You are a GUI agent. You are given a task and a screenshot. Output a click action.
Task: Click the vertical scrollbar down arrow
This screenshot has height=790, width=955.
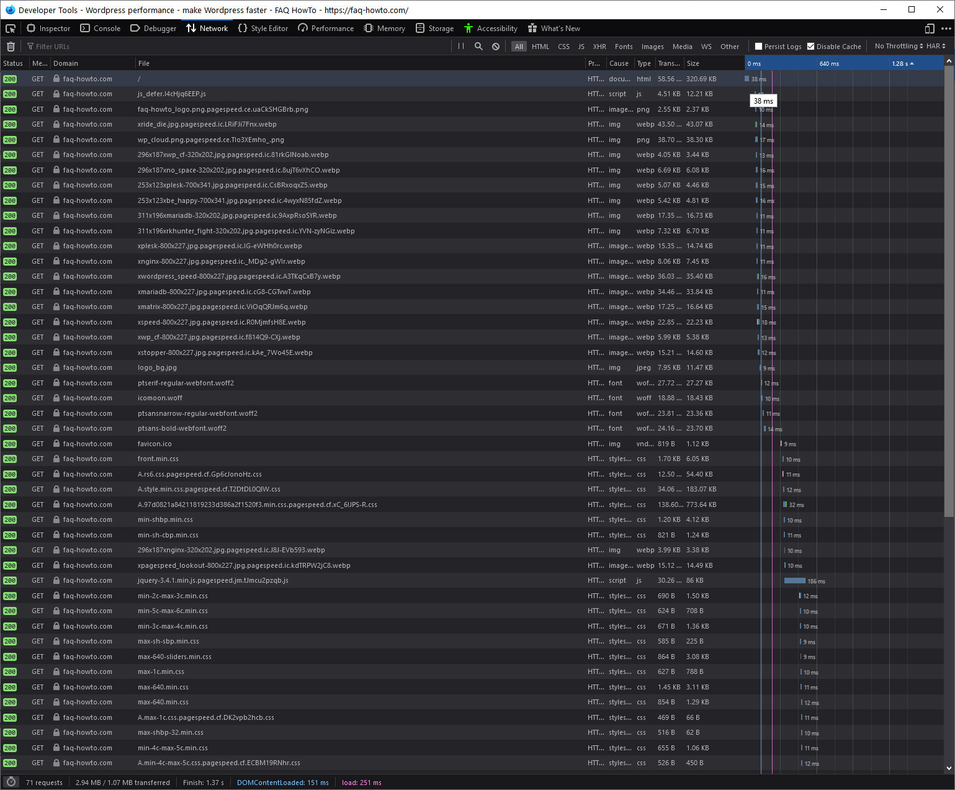tap(949, 768)
